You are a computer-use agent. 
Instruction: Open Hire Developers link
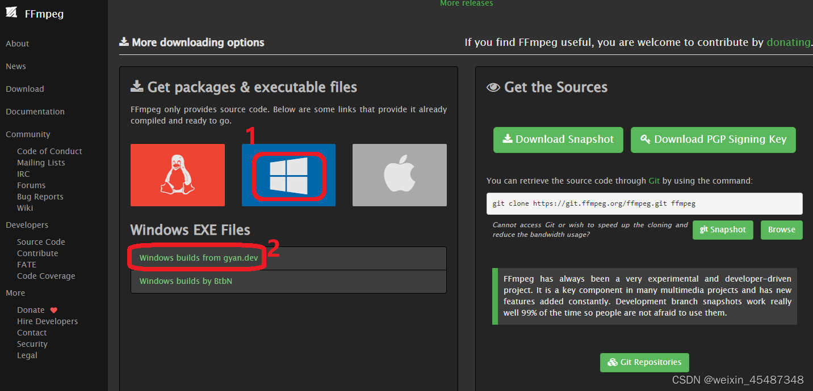pos(48,321)
